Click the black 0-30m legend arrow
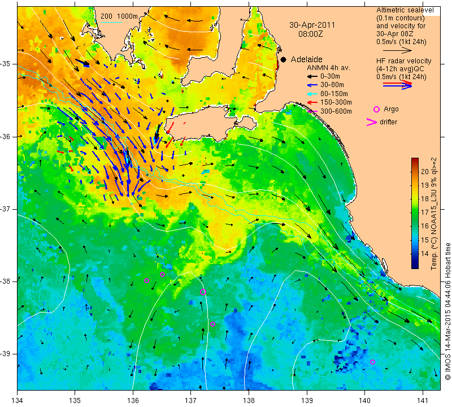452x407 pixels. pos(312,76)
